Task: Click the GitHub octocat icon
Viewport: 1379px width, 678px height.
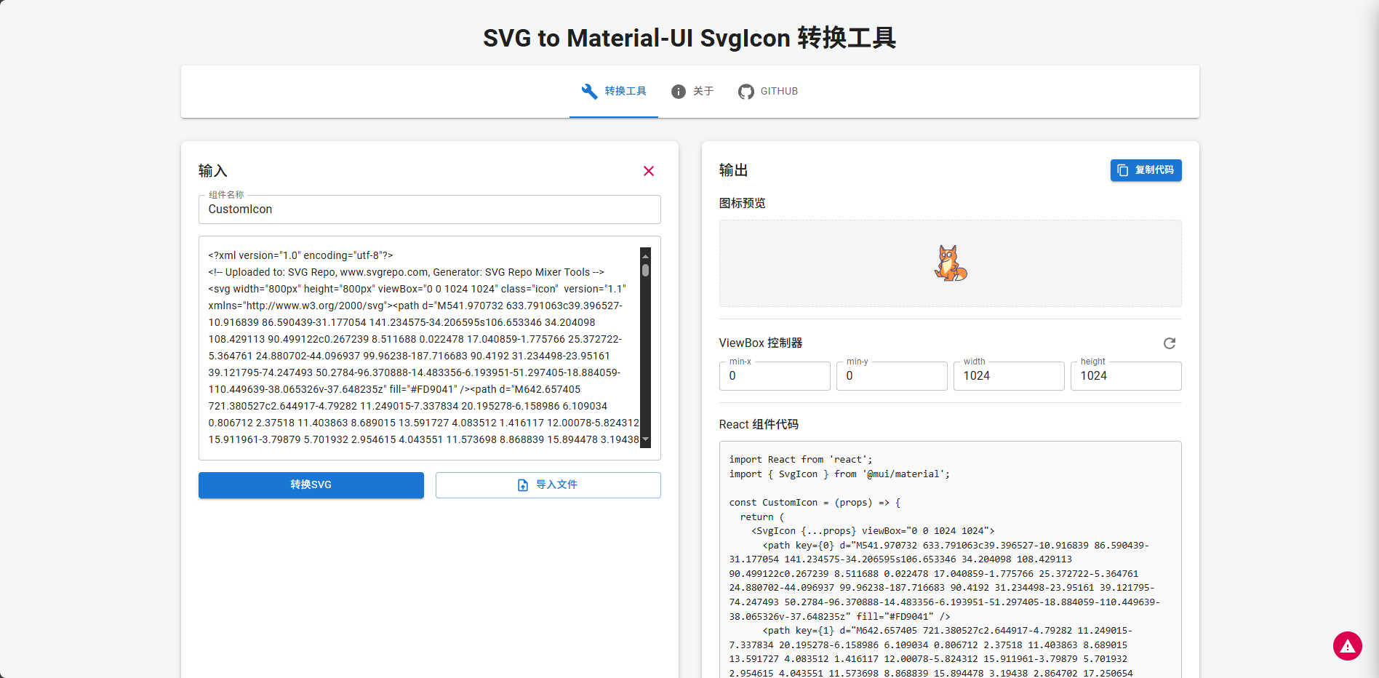Action: click(746, 92)
